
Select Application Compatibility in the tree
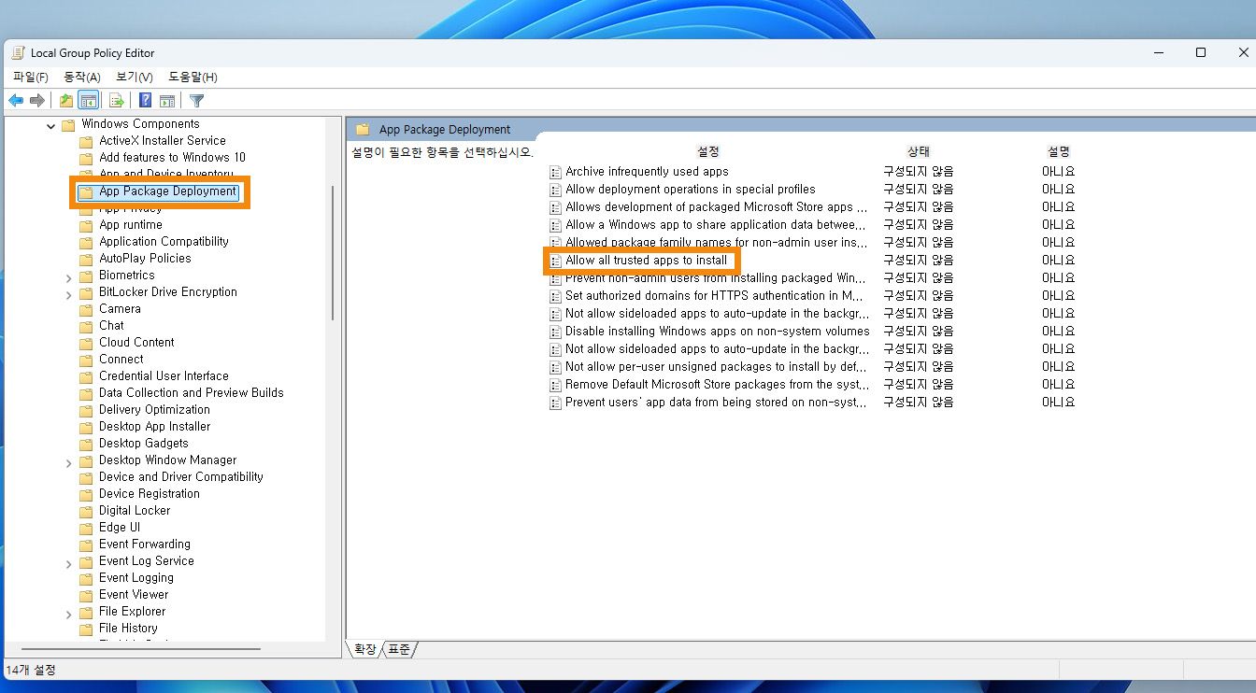click(x=164, y=242)
